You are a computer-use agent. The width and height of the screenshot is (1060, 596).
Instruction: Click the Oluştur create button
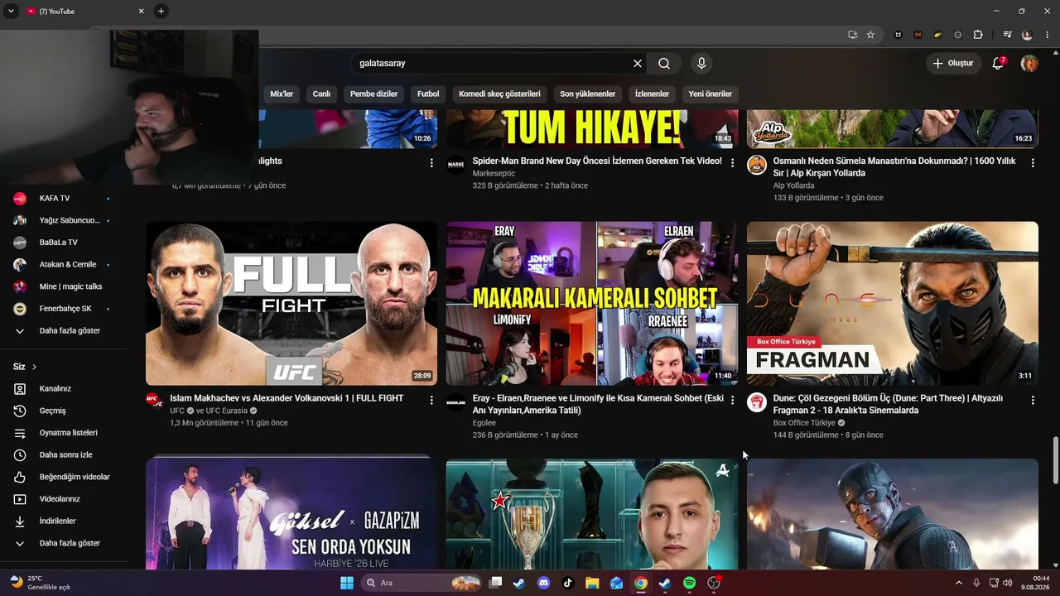pos(953,63)
